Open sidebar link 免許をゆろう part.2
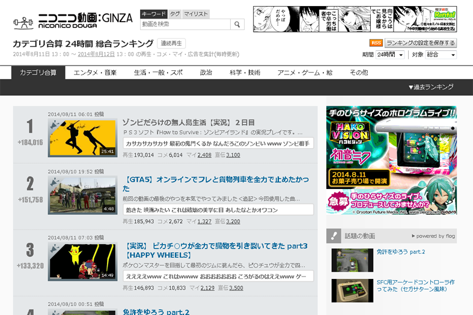 pyautogui.click(x=401, y=252)
